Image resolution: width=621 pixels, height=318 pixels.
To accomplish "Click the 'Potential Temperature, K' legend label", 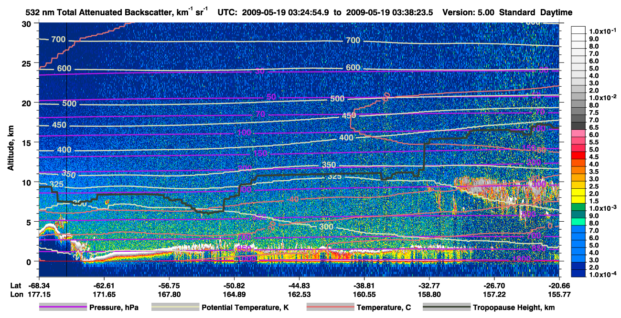I will [x=245, y=308].
